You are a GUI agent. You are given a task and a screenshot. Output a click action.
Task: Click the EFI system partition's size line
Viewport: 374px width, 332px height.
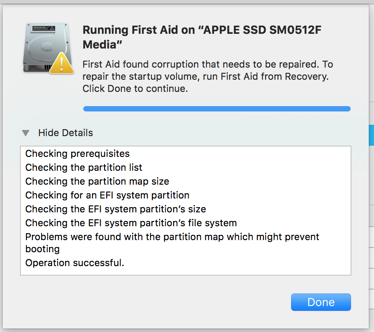115,209
